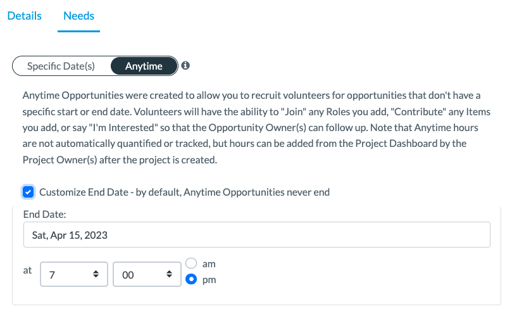Viewport: 512px width, 316px height.
Task: Click the 'at' label before hour dropdown
Action: coord(27,270)
